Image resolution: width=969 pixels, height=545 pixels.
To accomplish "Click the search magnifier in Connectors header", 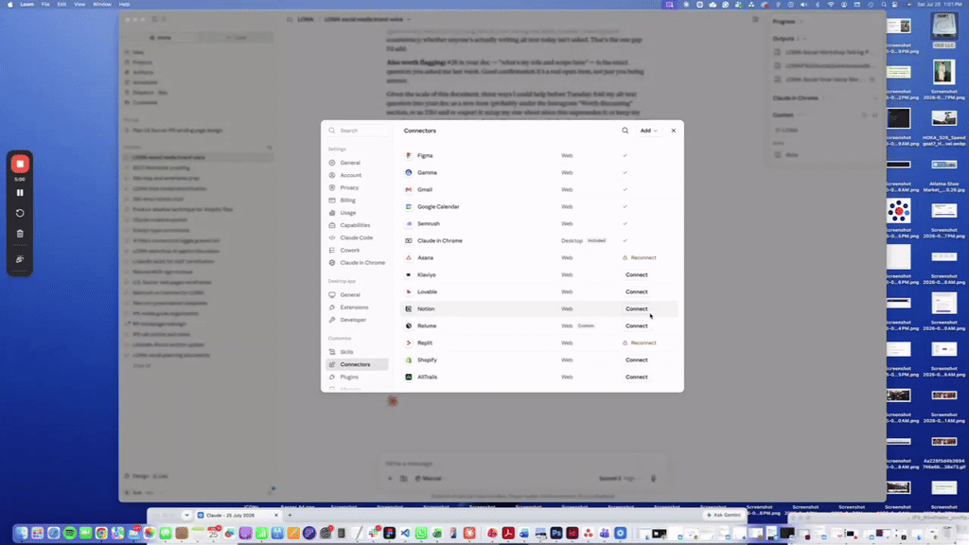I will coord(625,131).
